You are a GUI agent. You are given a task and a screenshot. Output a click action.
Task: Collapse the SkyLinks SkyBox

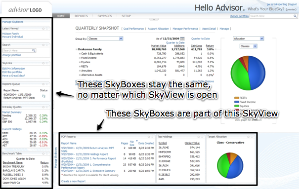[x=47, y=63]
